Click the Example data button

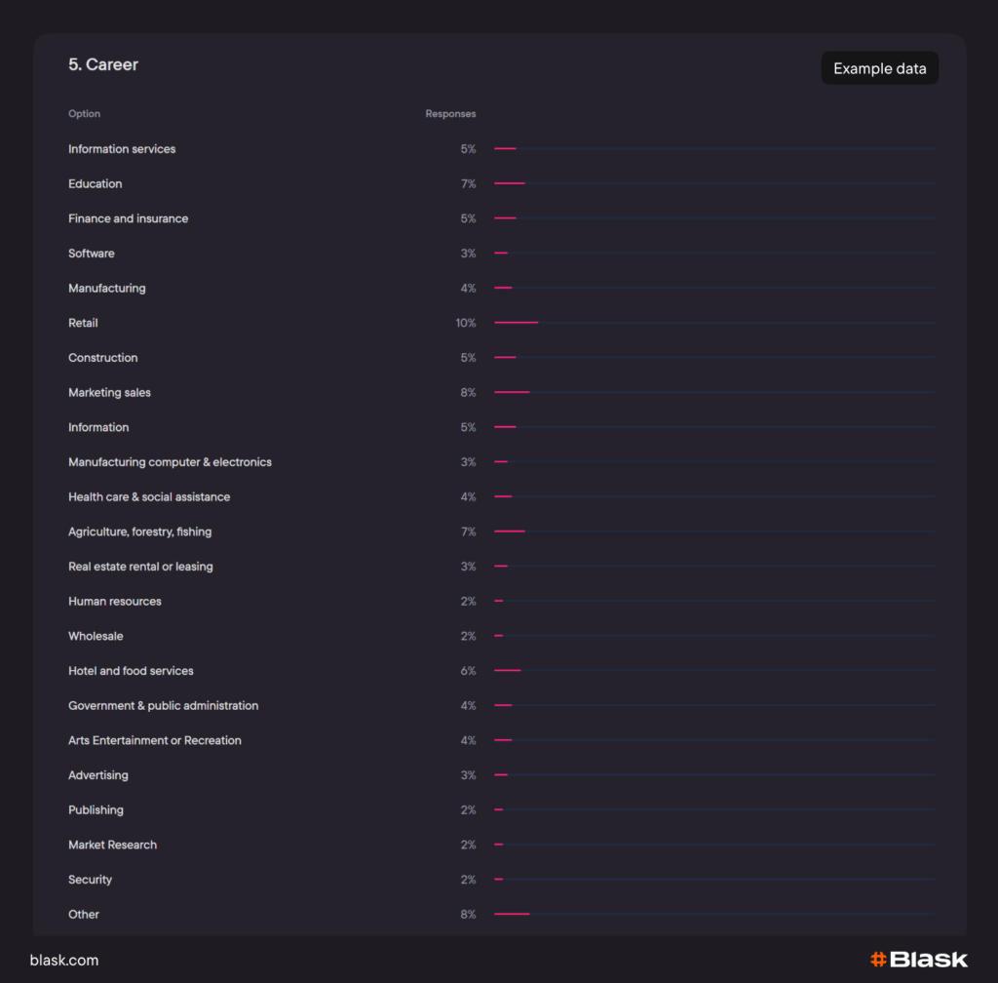click(x=879, y=68)
